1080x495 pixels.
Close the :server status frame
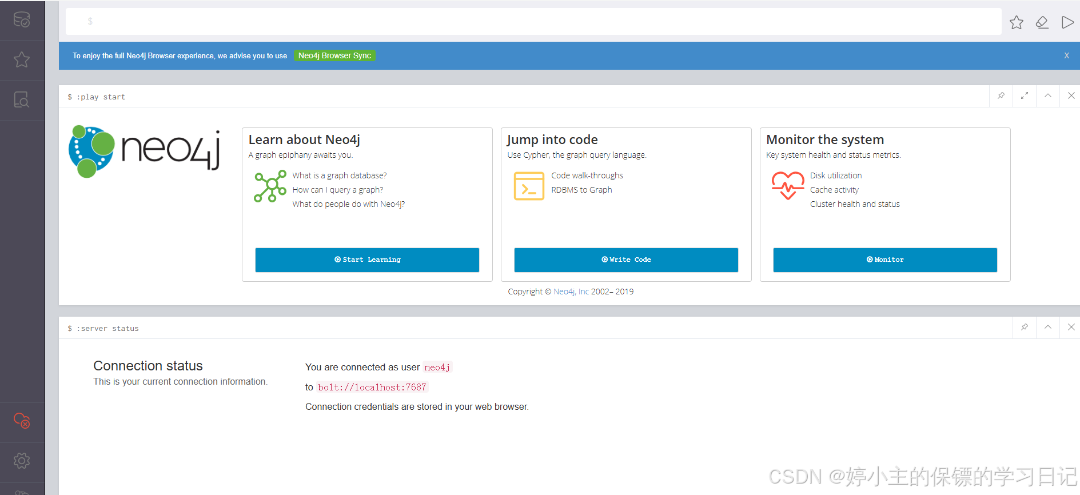[x=1071, y=328]
